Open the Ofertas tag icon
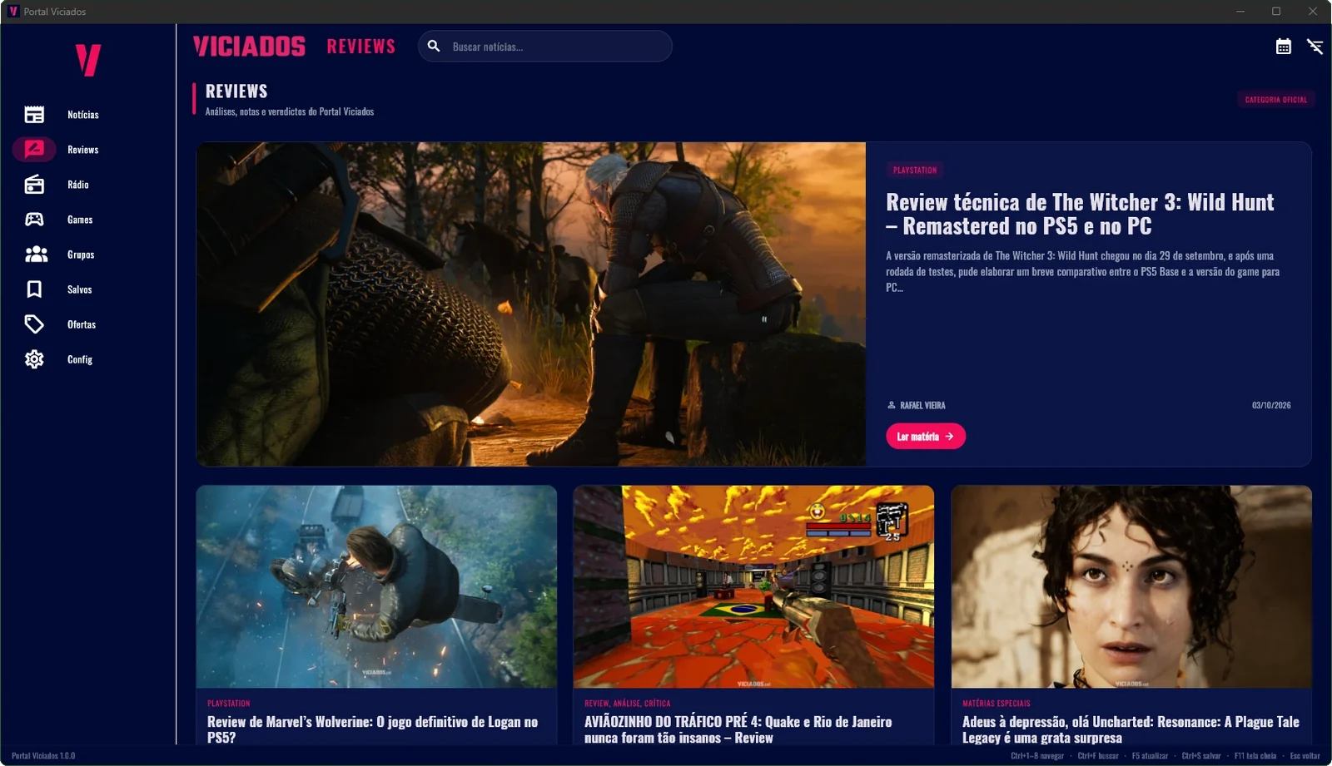 [x=34, y=324]
